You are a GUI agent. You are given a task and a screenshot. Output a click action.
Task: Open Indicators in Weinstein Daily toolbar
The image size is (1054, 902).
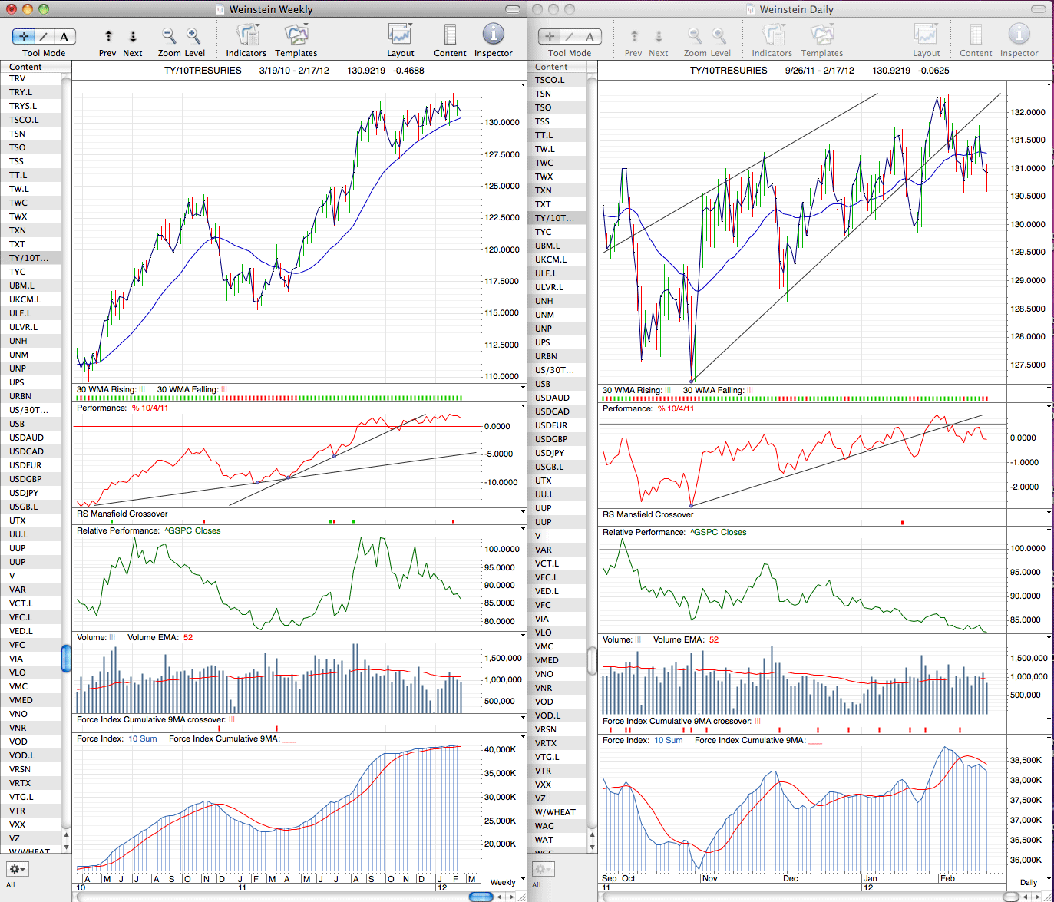point(772,35)
